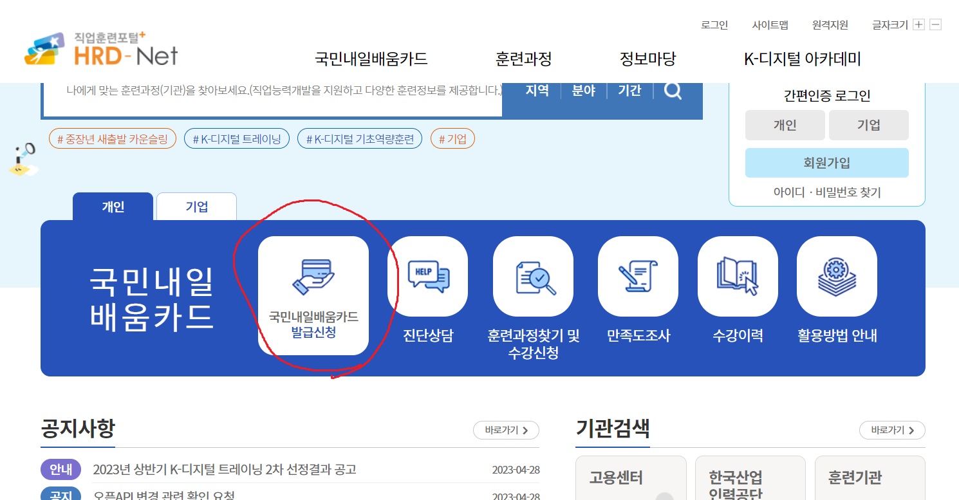Screen dimensions: 959x500
Task: Click 바로가기 next to 공지사항
Action: (x=506, y=431)
